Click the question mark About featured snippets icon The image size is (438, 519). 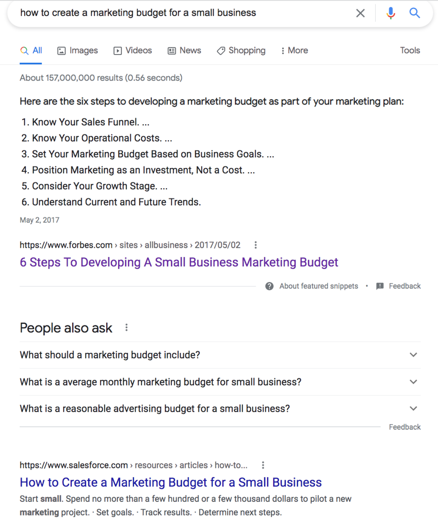click(269, 286)
